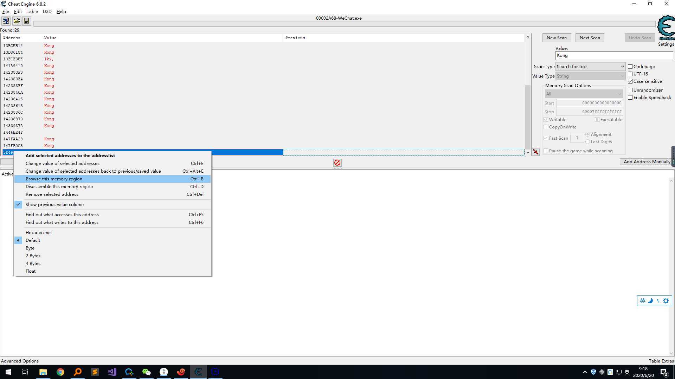Click the Previous column header

point(404,38)
